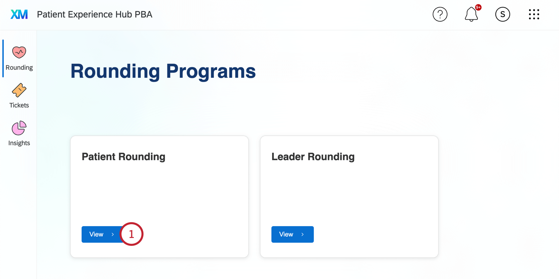Open the help question mark icon
559x279 pixels.
point(440,14)
